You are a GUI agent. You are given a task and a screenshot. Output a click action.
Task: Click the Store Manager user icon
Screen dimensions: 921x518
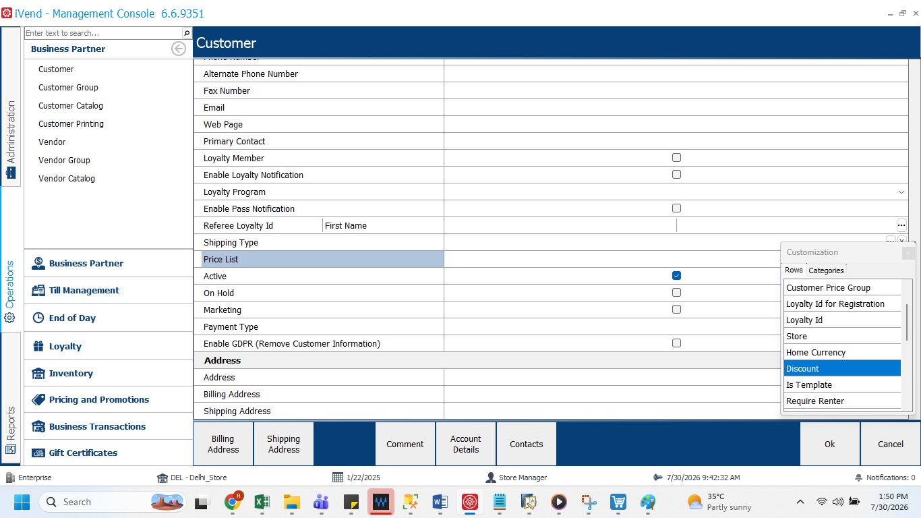pos(491,478)
